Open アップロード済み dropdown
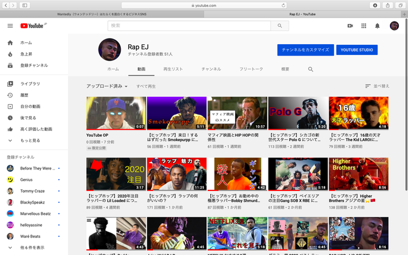This screenshot has width=408, height=255. pyautogui.click(x=107, y=86)
